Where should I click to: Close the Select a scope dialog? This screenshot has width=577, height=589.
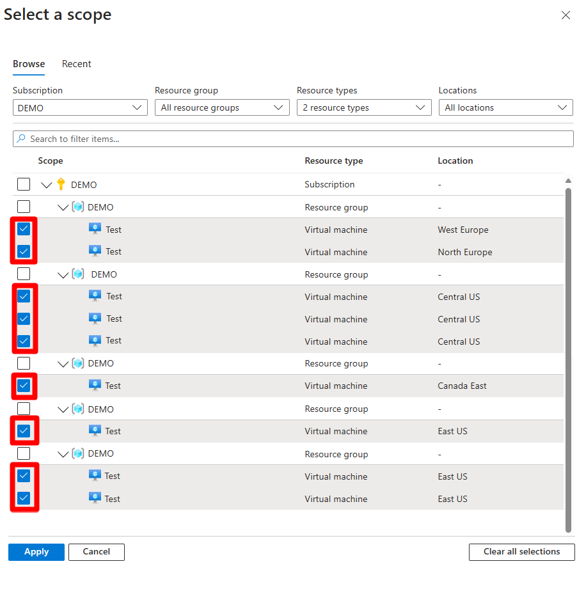pos(565,15)
